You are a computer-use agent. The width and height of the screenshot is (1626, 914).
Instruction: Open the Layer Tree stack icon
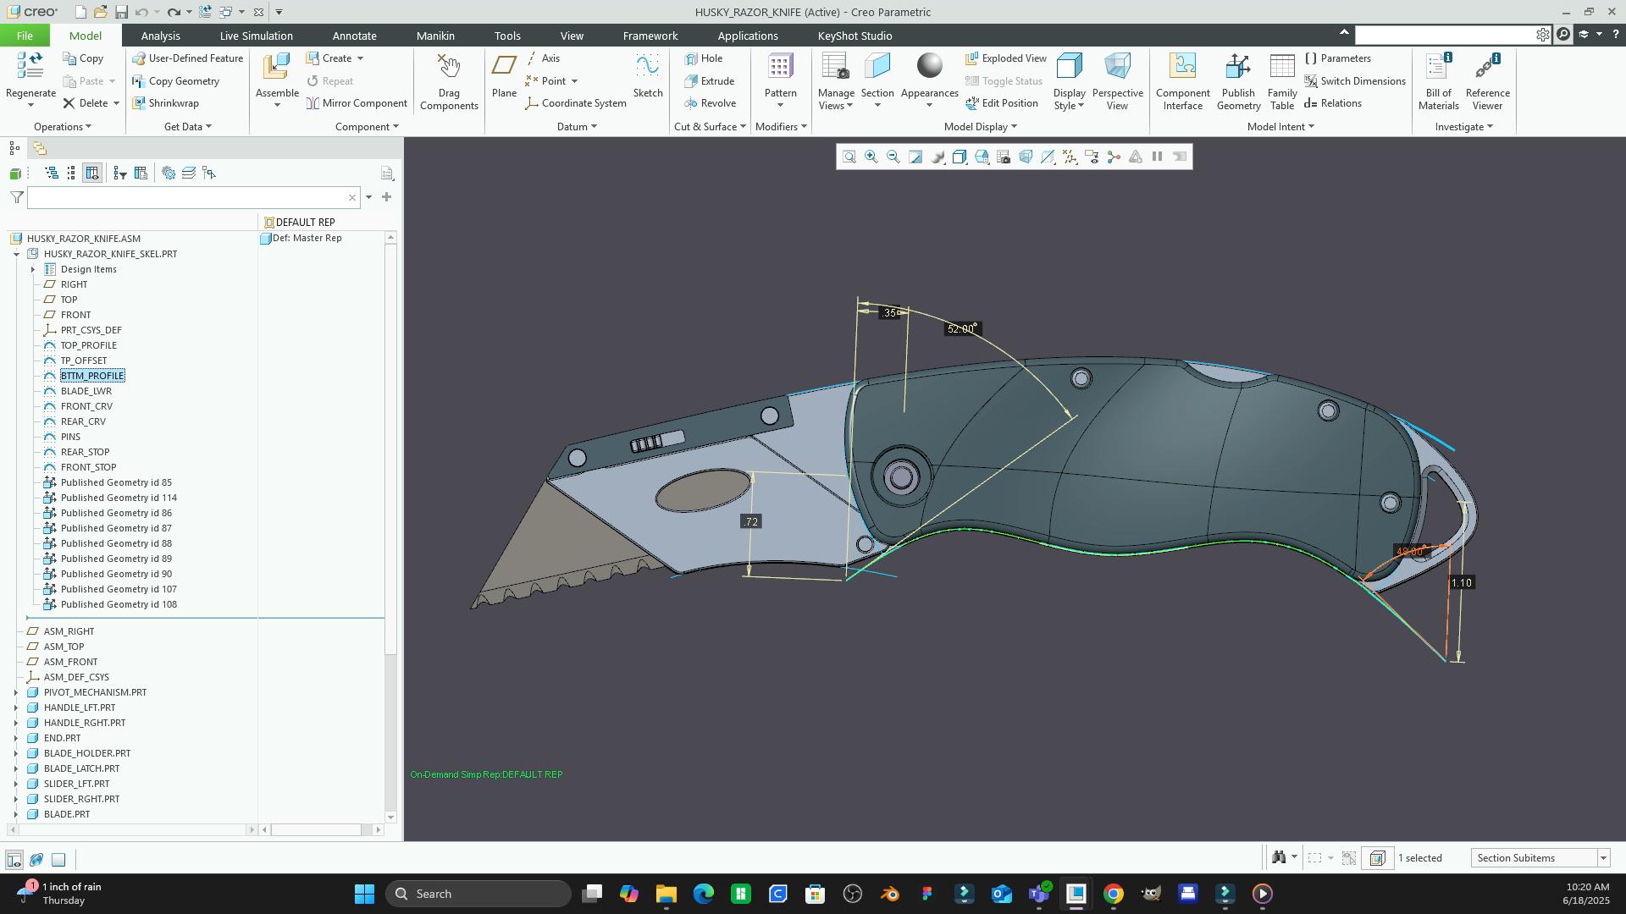pyautogui.click(x=189, y=173)
